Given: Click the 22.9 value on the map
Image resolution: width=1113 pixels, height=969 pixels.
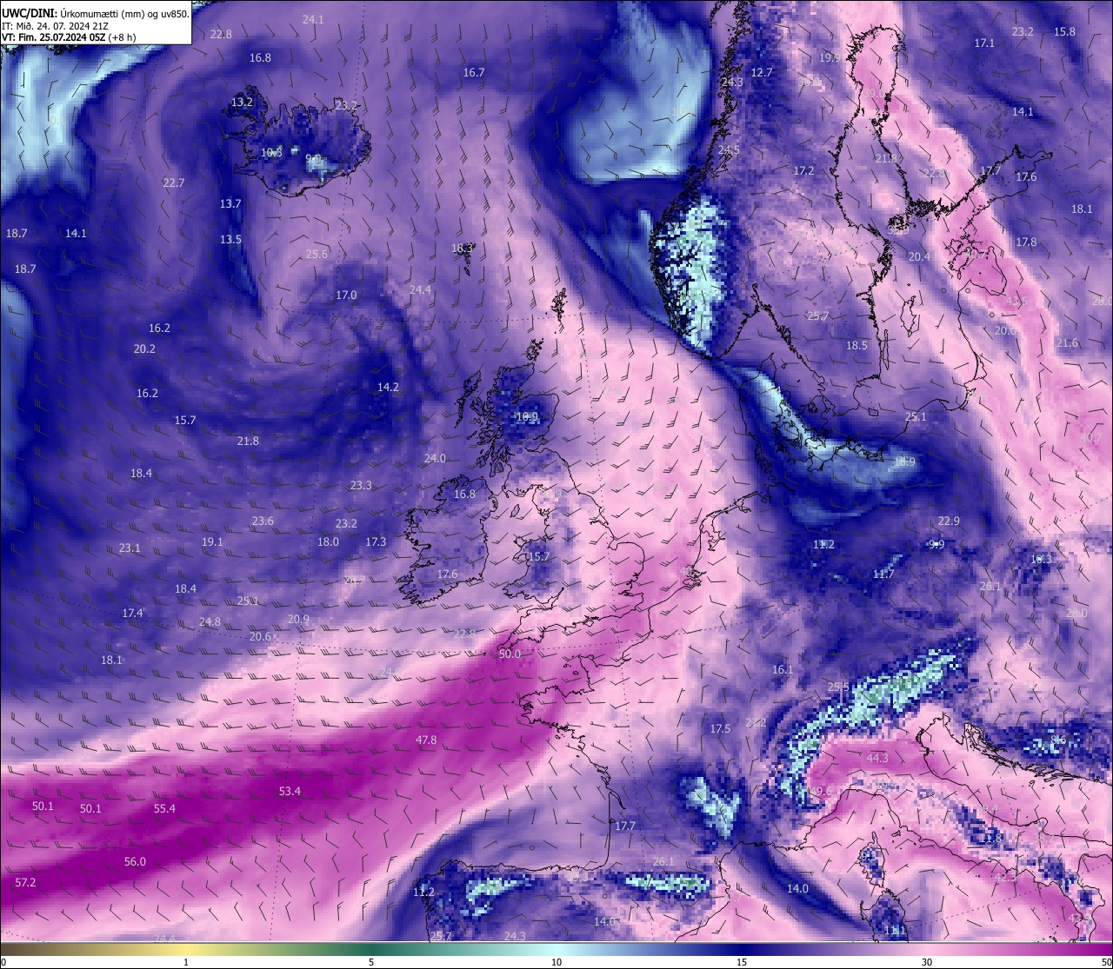Looking at the screenshot, I should pyautogui.click(x=949, y=521).
